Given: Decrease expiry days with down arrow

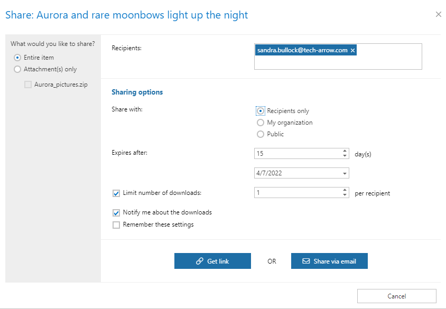Looking at the screenshot, I should [x=345, y=156].
